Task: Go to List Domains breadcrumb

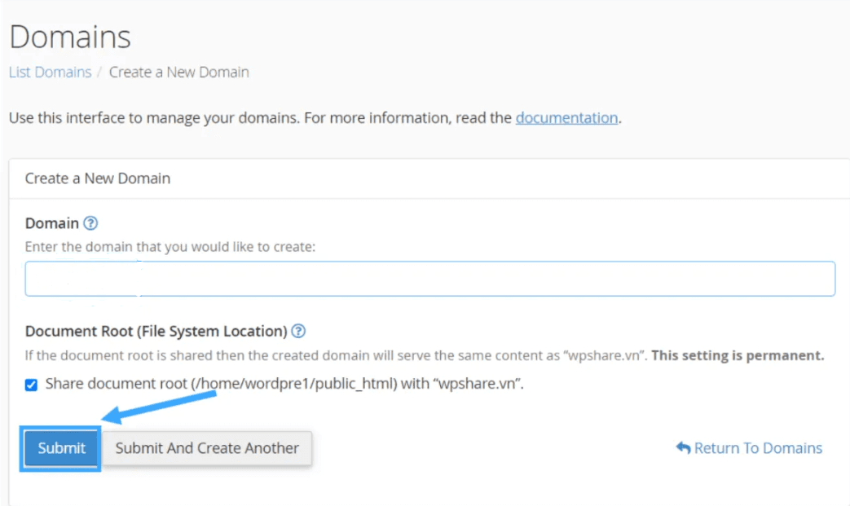Action: (x=50, y=72)
